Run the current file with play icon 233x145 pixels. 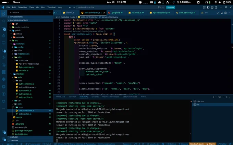click(x=218, y=13)
